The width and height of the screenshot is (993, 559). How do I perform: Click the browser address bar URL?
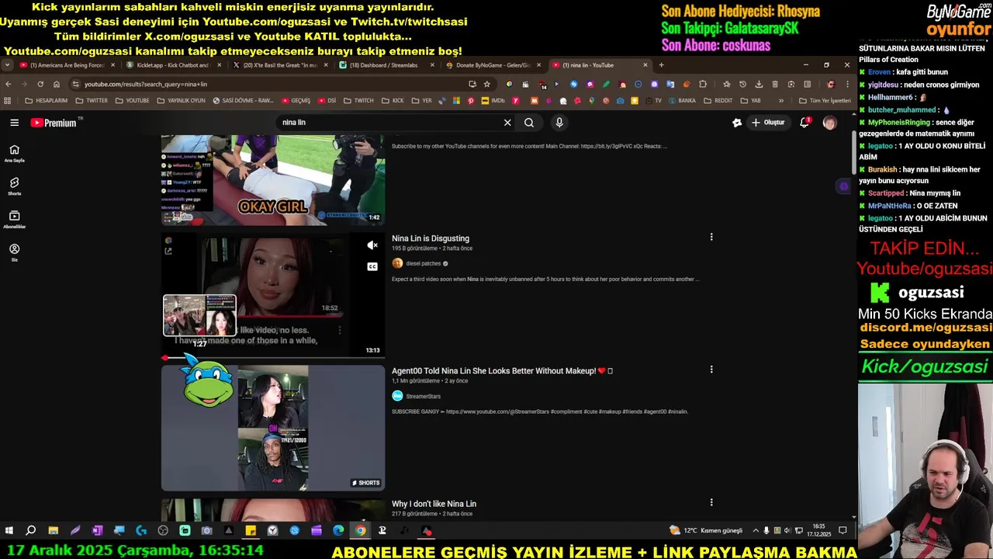146,84
